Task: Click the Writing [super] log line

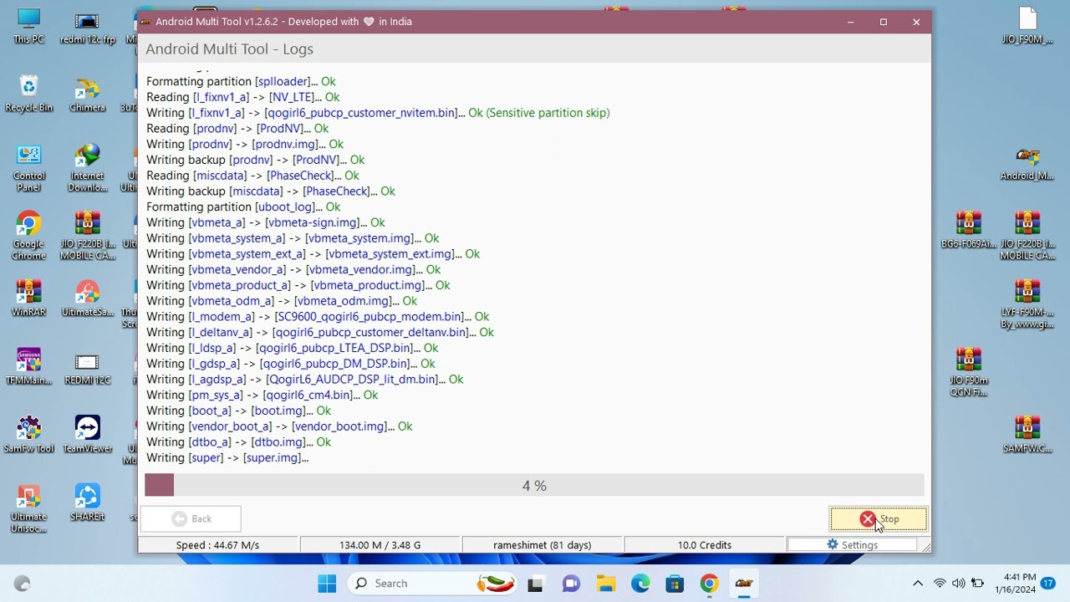Action: (227, 458)
